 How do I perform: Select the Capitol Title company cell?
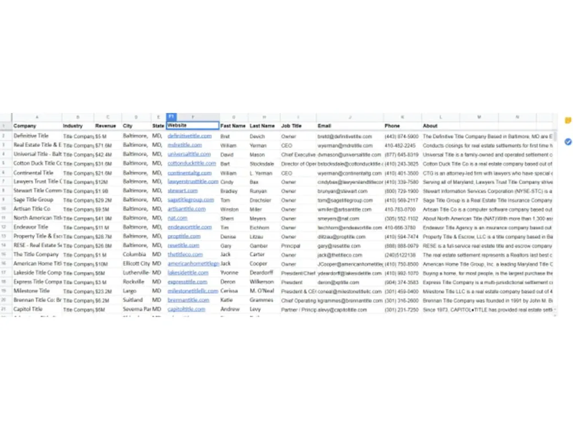[x=37, y=310]
